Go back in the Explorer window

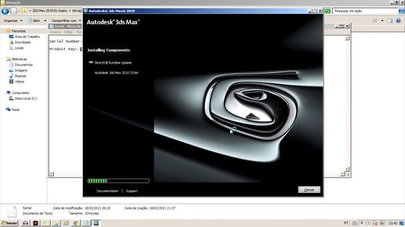tap(5, 11)
